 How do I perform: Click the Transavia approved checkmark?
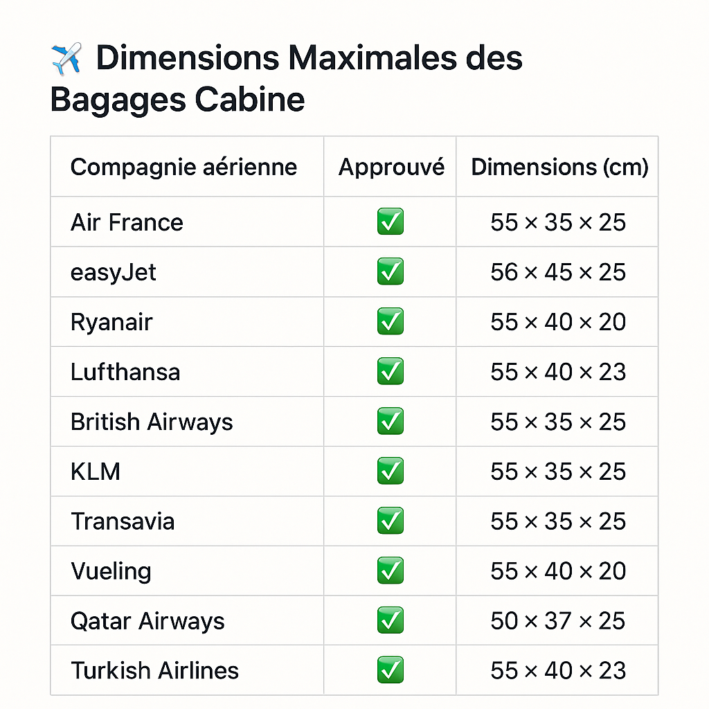tap(391, 521)
